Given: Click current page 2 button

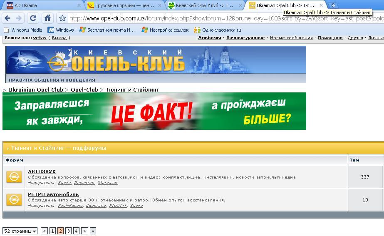Looking at the screenshot, I should (x=60, y=231).
